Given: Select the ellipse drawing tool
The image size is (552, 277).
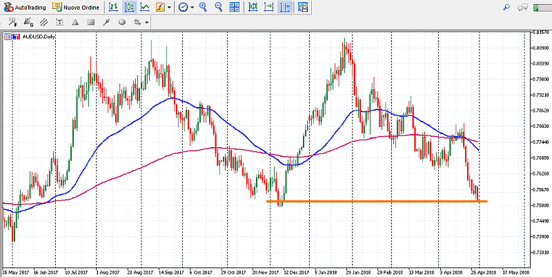Looking at the screenshot, I should tap(122, 21).
